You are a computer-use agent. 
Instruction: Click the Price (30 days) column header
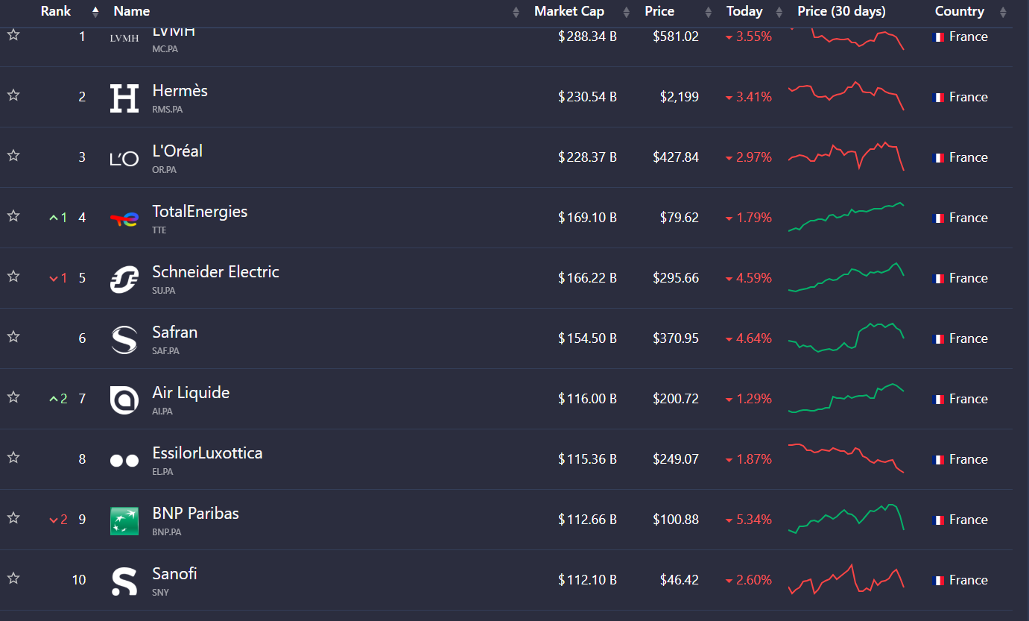pyautogui.click(x=841, y=11)
